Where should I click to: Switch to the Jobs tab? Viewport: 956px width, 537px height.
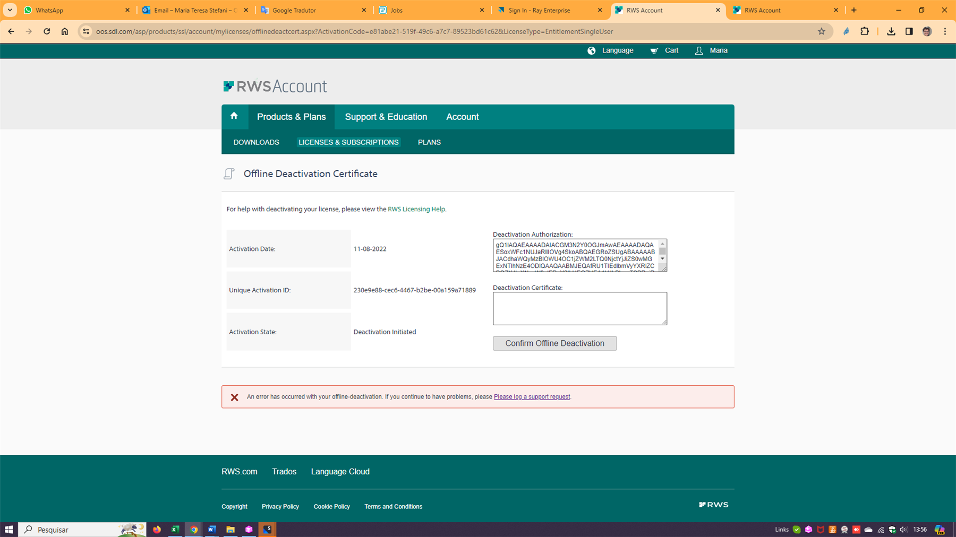tap(431, 10)
